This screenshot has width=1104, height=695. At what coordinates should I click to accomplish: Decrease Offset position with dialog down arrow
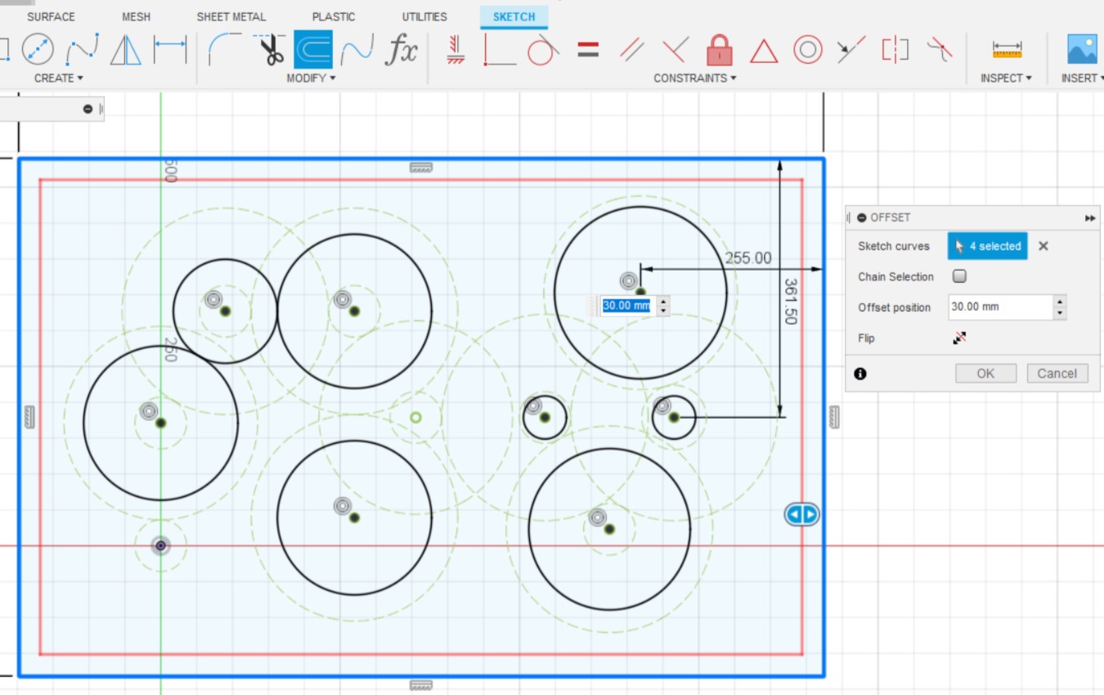coord(1060,313)
